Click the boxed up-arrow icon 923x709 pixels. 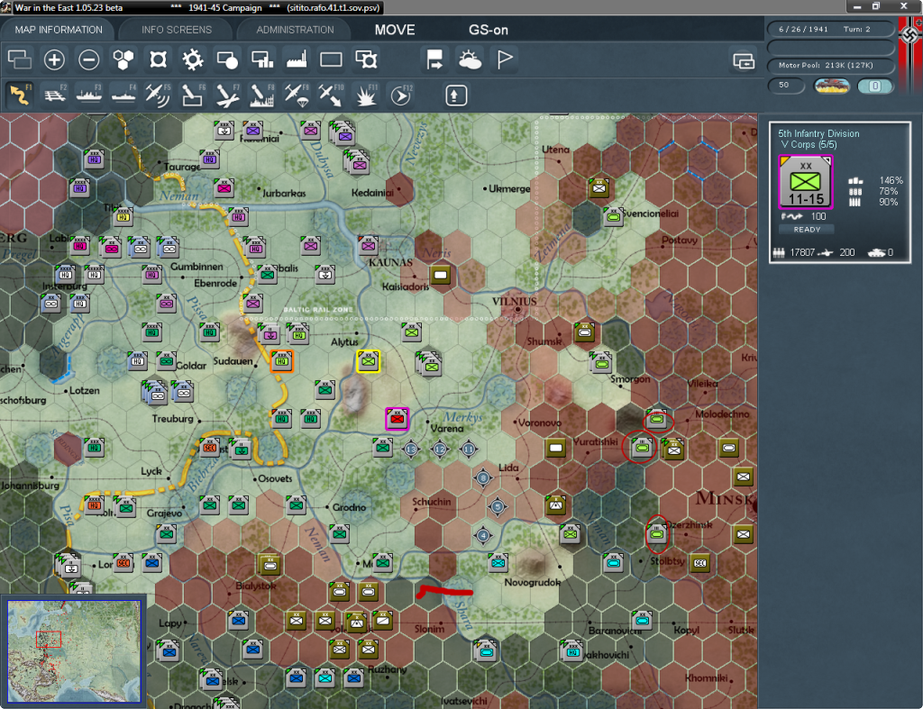(455, 95)
